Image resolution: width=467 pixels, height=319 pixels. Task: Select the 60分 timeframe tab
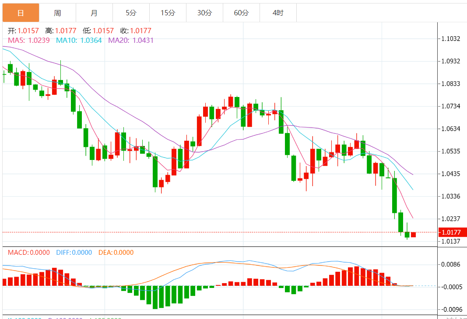click(x=241, y=13)
